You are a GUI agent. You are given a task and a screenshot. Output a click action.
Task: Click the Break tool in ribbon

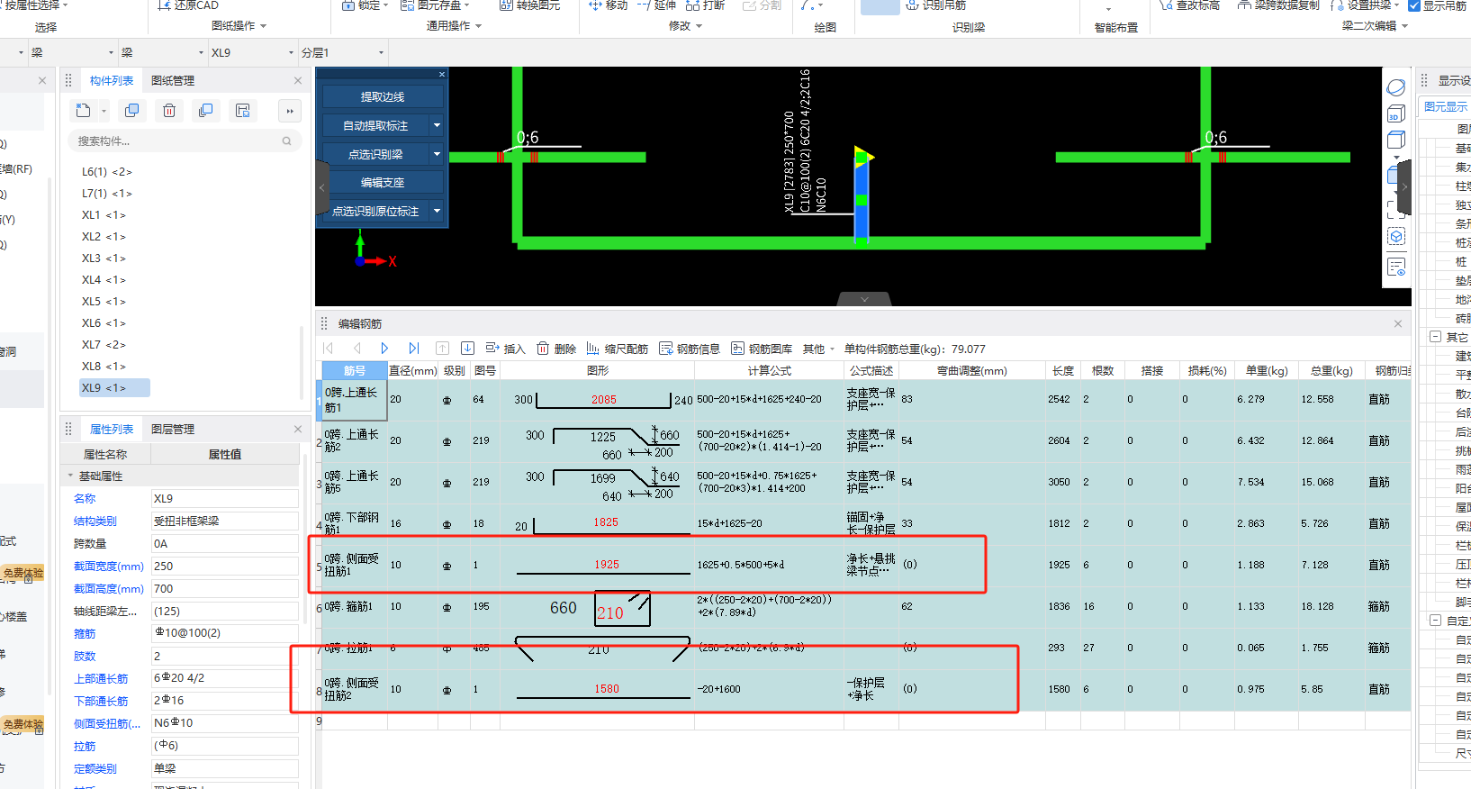705,5
